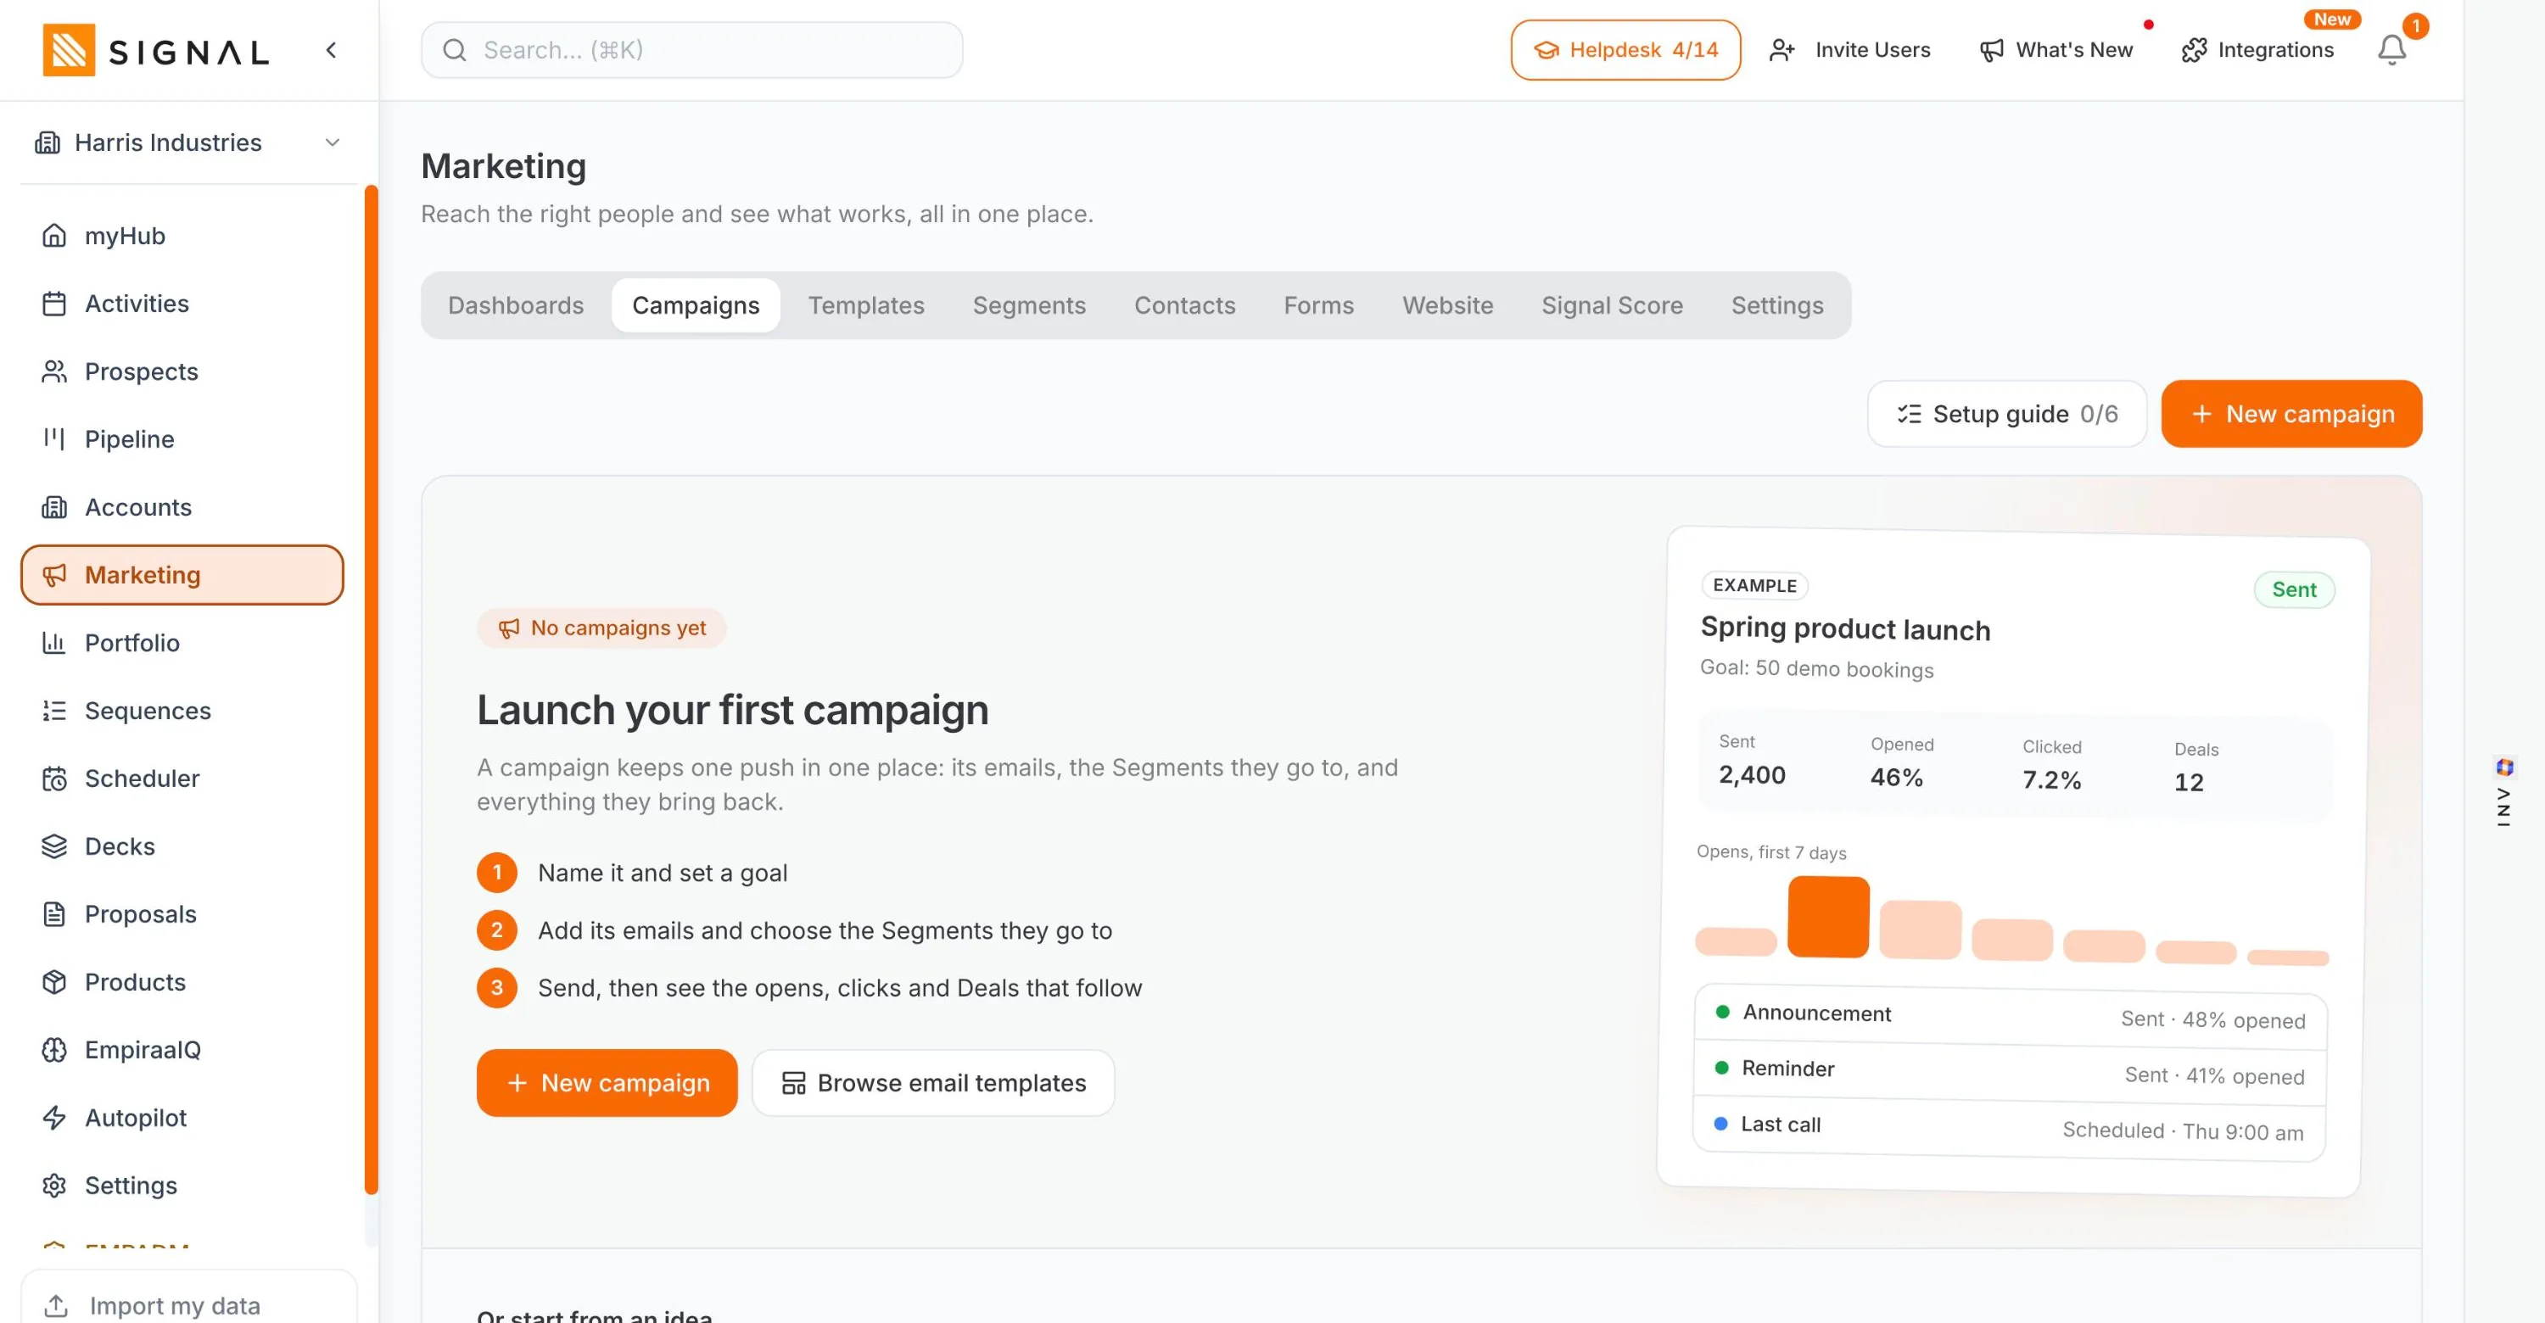Open Portfolio chart icon in sidebar
The height and width of the screenshot is (1323, 2545).
pyautogui.click(x=54, y=643)
